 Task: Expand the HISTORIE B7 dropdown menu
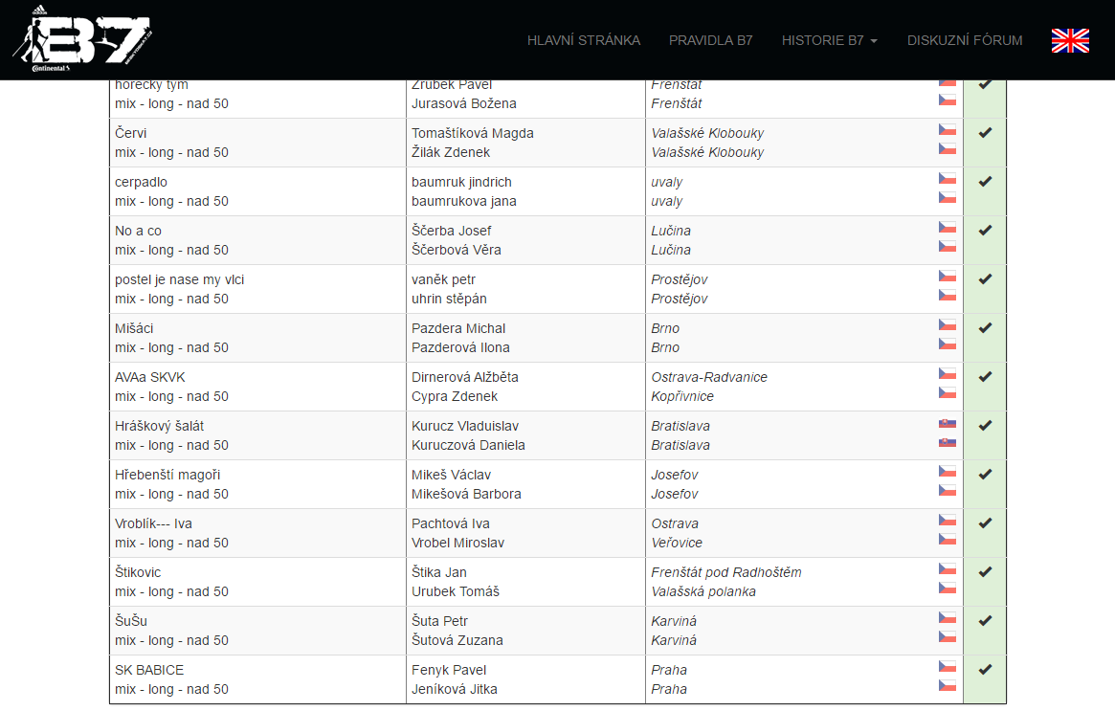829,40
